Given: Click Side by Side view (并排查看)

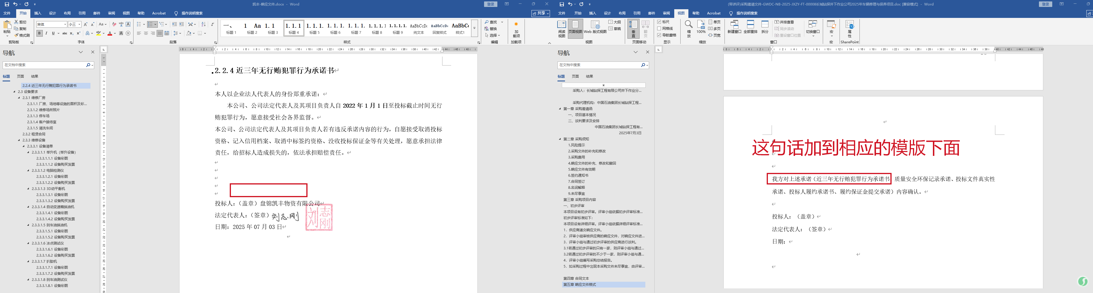Looking at the screenshot, I should (x=784, y=22).
